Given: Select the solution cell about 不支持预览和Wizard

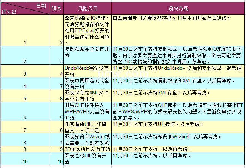Looking at the screenshot, I should tap(178, 139).
